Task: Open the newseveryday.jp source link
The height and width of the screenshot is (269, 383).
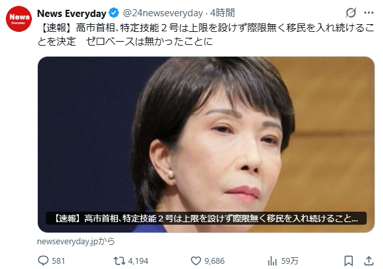Action: coord(76,242)
